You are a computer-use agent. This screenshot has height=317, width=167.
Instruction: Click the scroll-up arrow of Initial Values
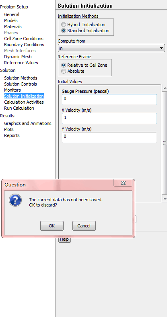click(165, 88)
